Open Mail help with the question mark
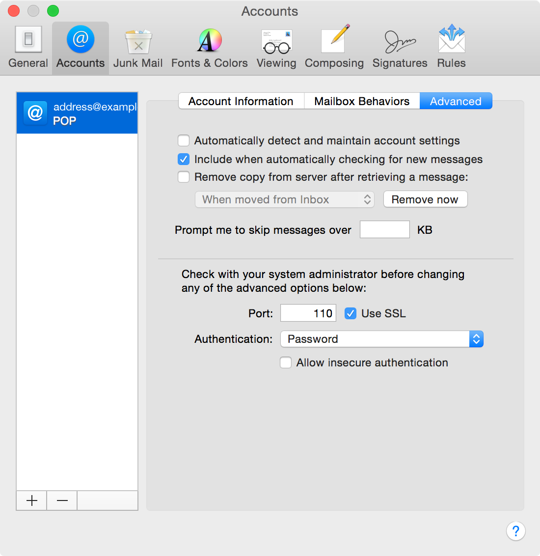This screenshot has width=540, height=556. (x=515, y=531)
